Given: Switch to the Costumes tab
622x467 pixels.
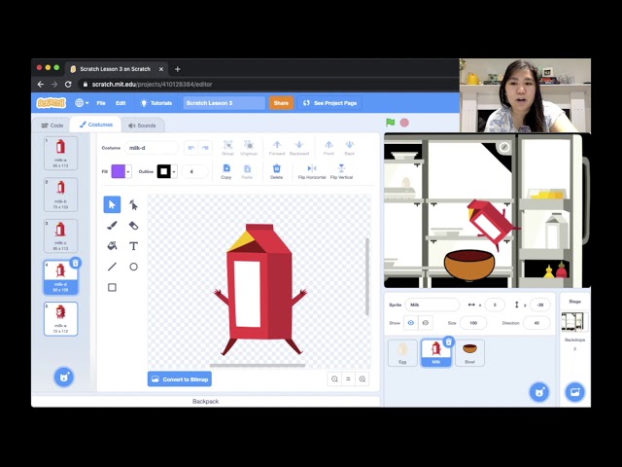Looking at the screenshot, I should click(95, 125).
